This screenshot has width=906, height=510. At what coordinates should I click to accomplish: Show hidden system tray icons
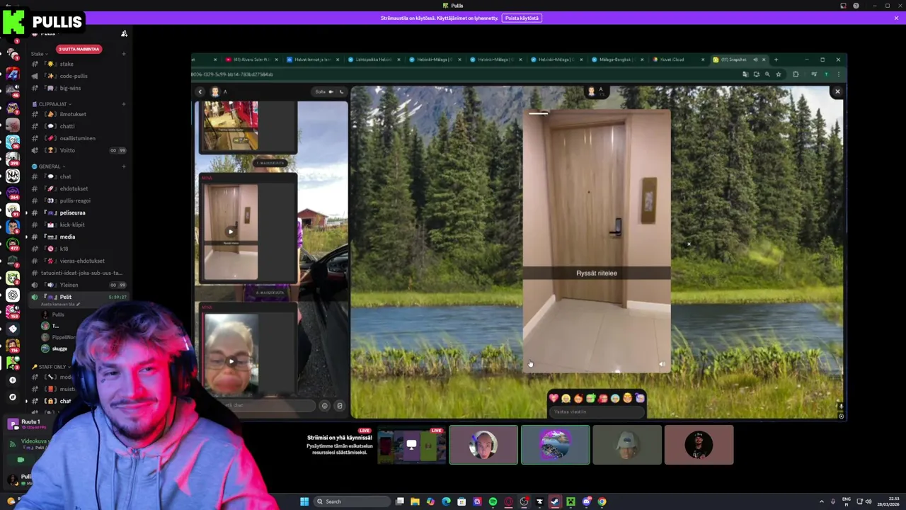(x=822, y=501)
